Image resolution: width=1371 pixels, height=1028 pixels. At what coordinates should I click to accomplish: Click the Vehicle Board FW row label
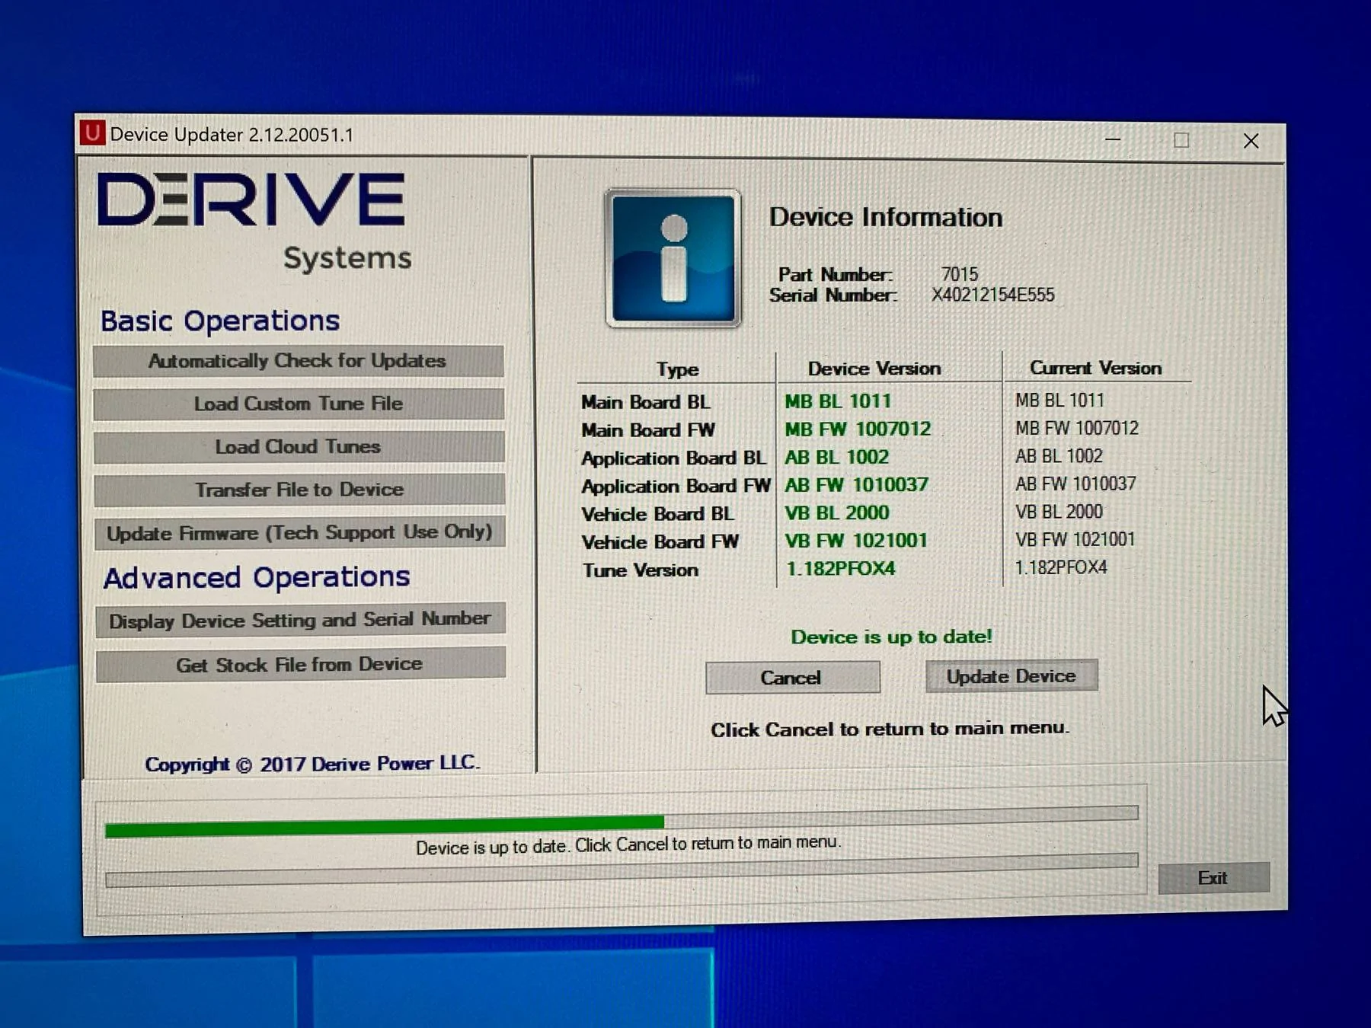(660, 542)
